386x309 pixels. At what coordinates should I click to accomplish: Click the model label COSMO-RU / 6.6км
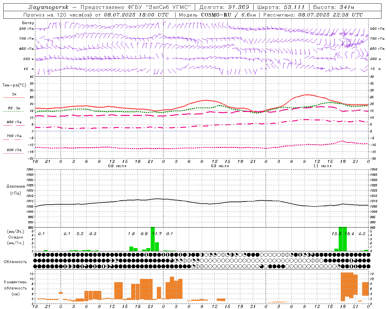click(228, 15)
